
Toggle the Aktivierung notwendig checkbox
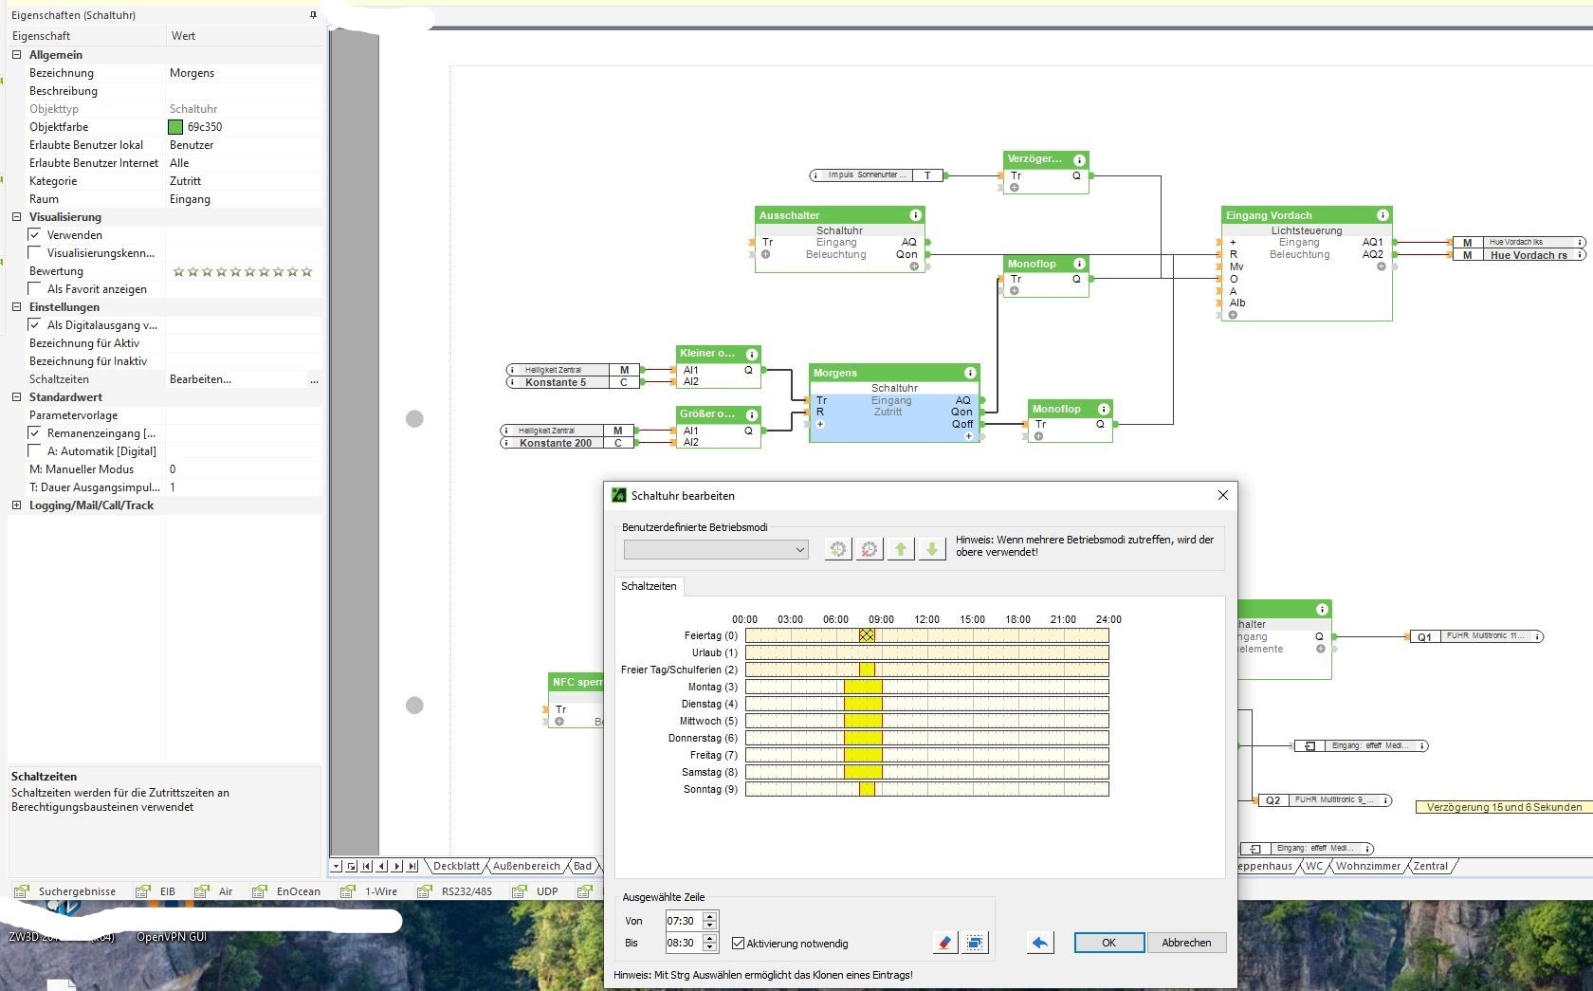click(x=739, y=944)
